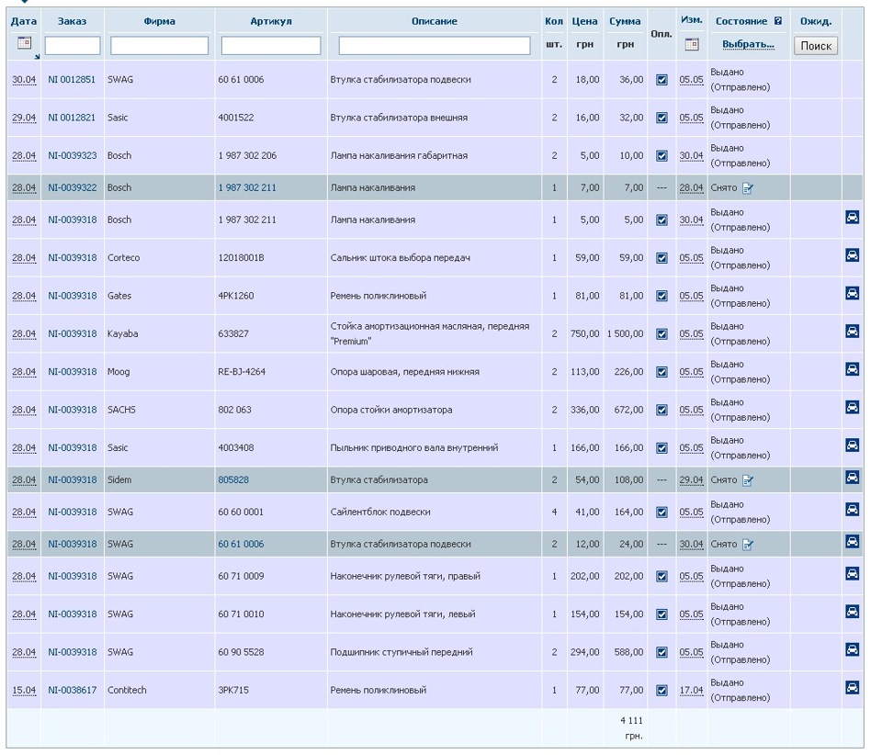Click car icon in Moog RE-BJ-4264 row
The height and width of the screenshot is (755, 882).
tap(853, 369)
